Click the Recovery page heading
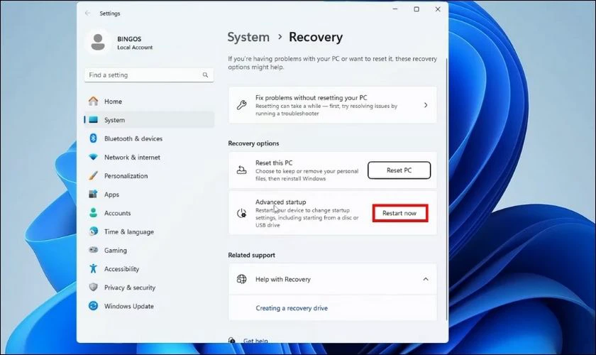The image size is (596, 355). [x=316, y=37]
